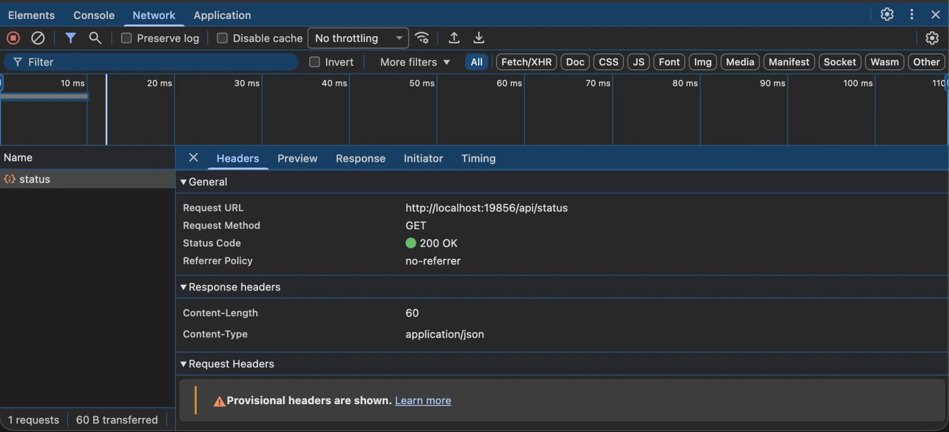Click the provisional headers warning icon
Viewport: 949px width, 432px height.
219,401
